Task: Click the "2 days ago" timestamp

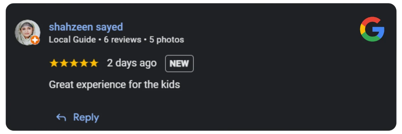Action: click(132, 63)
